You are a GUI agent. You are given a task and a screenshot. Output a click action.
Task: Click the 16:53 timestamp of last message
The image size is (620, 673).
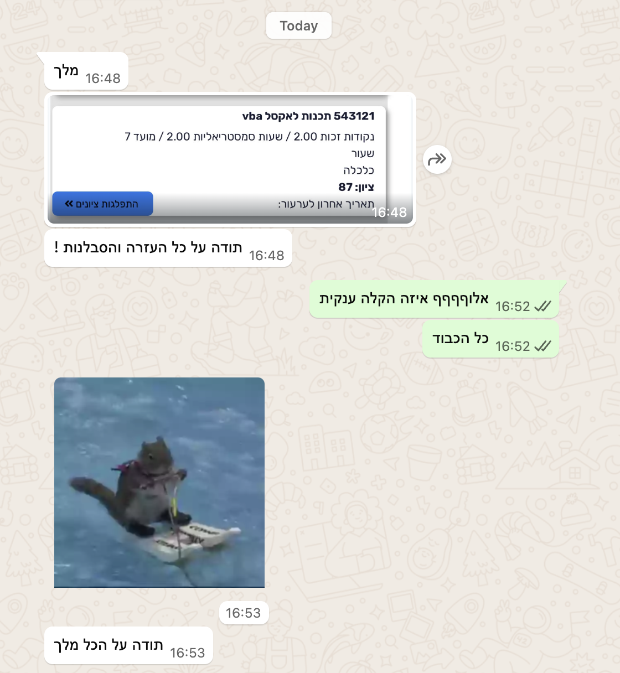pyautogui.click(x=188, y=653)
